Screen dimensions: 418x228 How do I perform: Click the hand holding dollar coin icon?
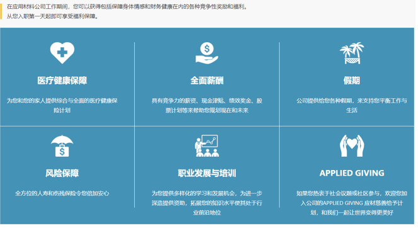pyautogui.click(x=207, y=53)
